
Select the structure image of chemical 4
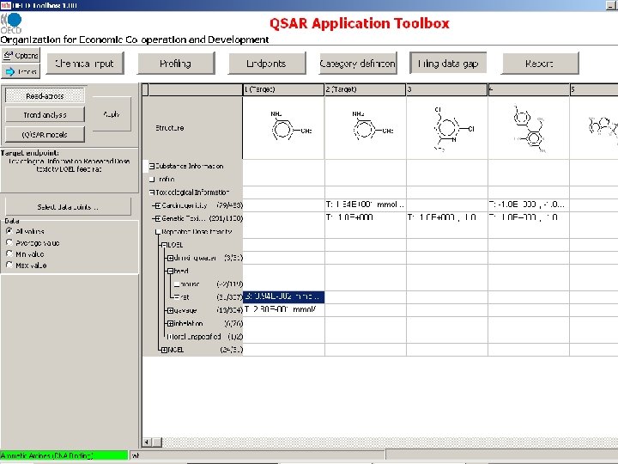click(x=529, y=128)
